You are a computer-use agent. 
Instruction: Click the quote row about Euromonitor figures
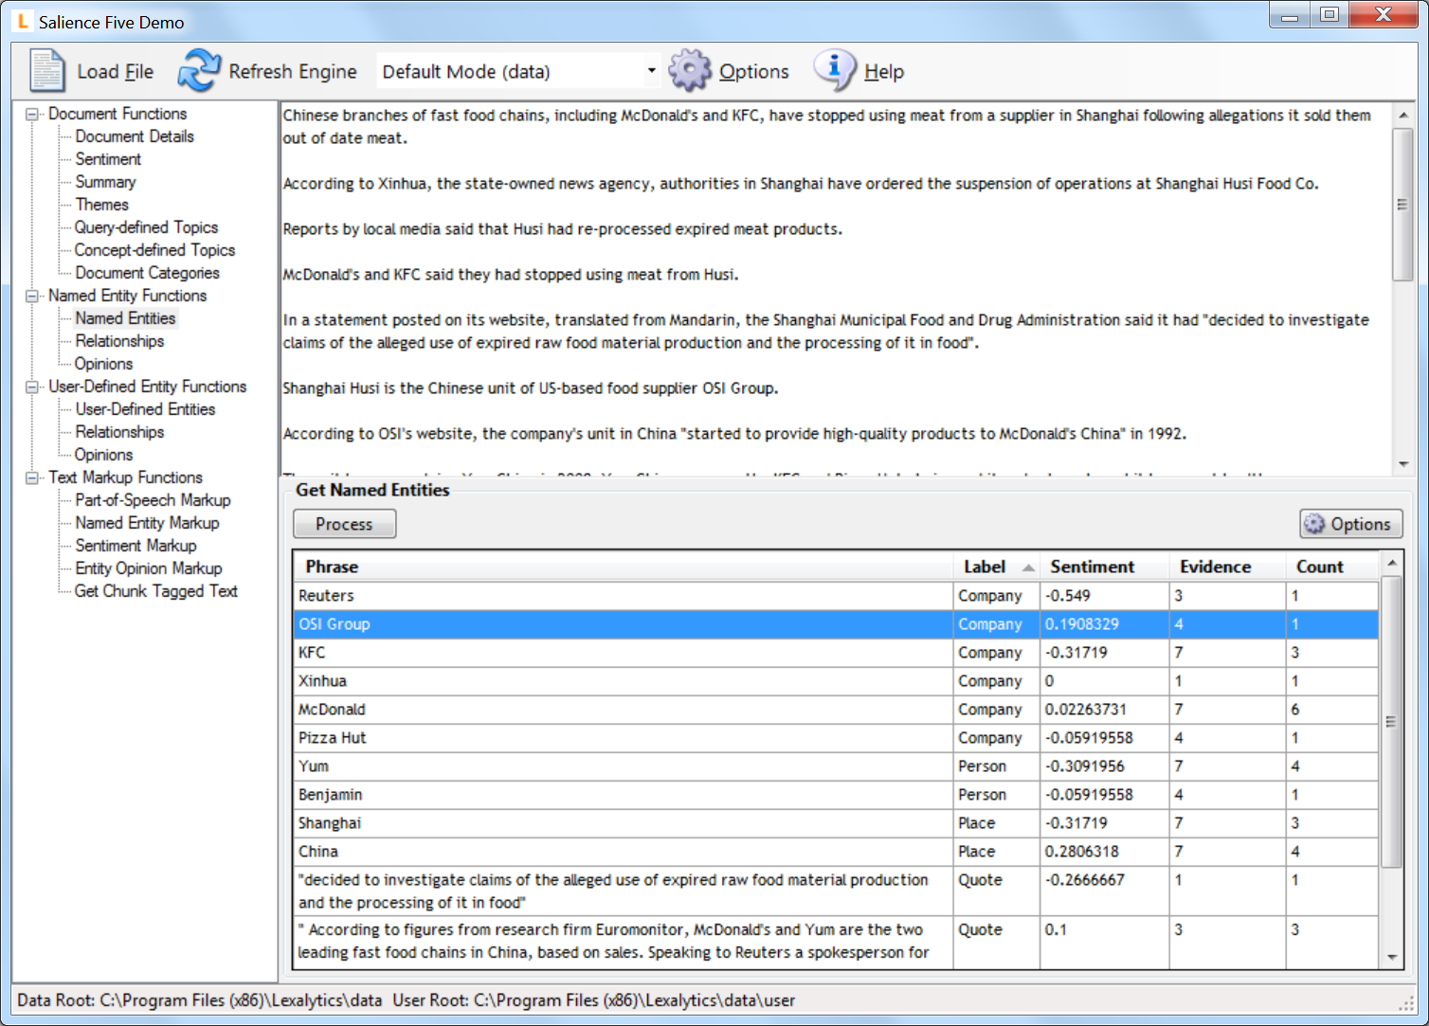click(836, 942)
